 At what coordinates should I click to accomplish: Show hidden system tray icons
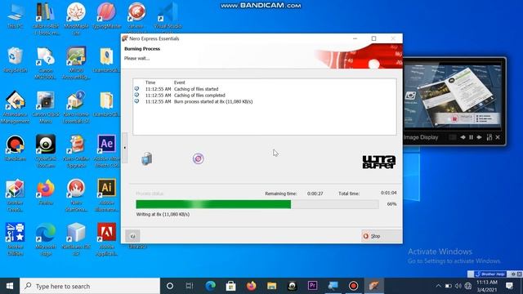pyautogui.click(x=438, y=286)
